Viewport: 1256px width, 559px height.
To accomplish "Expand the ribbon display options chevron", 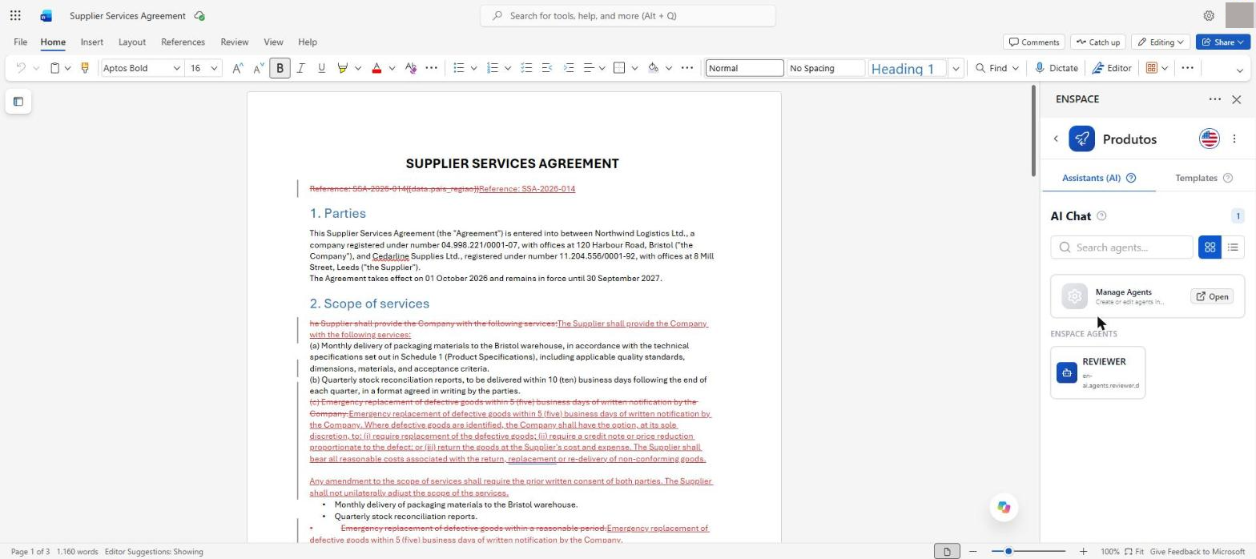I will (x=1240, y=70).
